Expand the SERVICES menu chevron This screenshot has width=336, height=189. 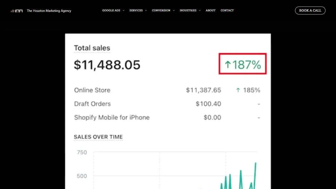(146, 10)
